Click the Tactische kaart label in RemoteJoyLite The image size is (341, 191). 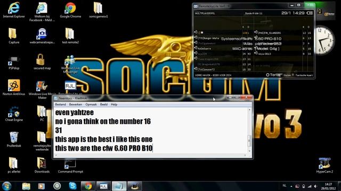[304, 75]
